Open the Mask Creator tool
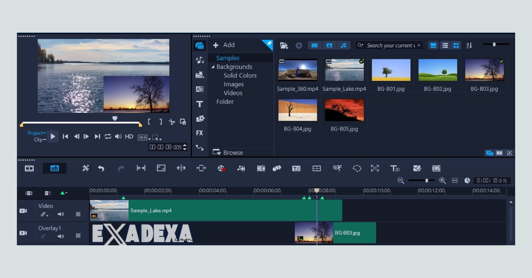532x278 pixels. pyautogui.click(x=357, y=168)
